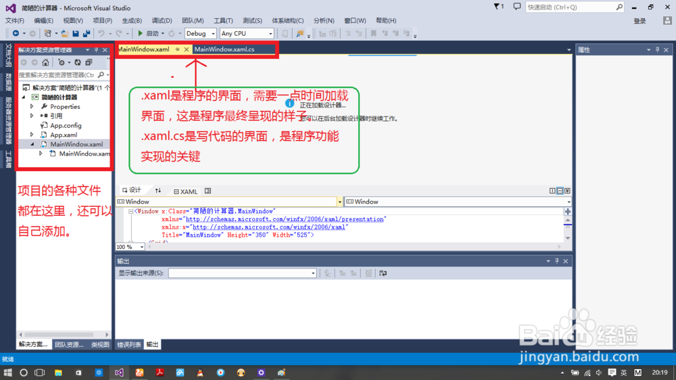This screenshot has width=676, height=380.
Task: Click the Collapse All icon in Solution Explorer
Action: coord(89,62)
